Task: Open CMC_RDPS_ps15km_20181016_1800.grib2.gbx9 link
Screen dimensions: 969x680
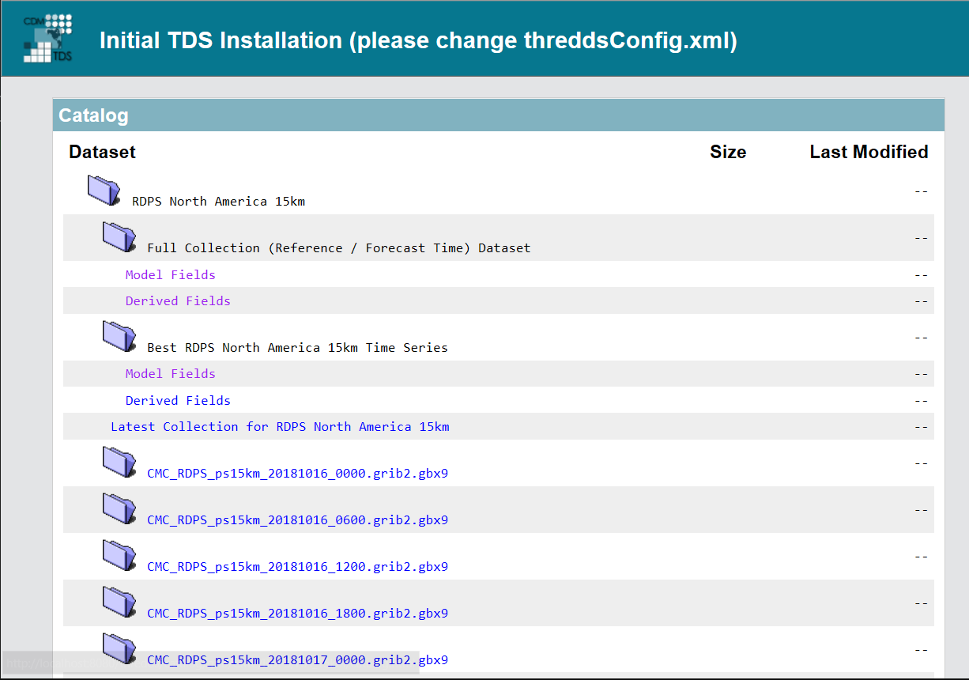Action: click(x=297, y=614)
